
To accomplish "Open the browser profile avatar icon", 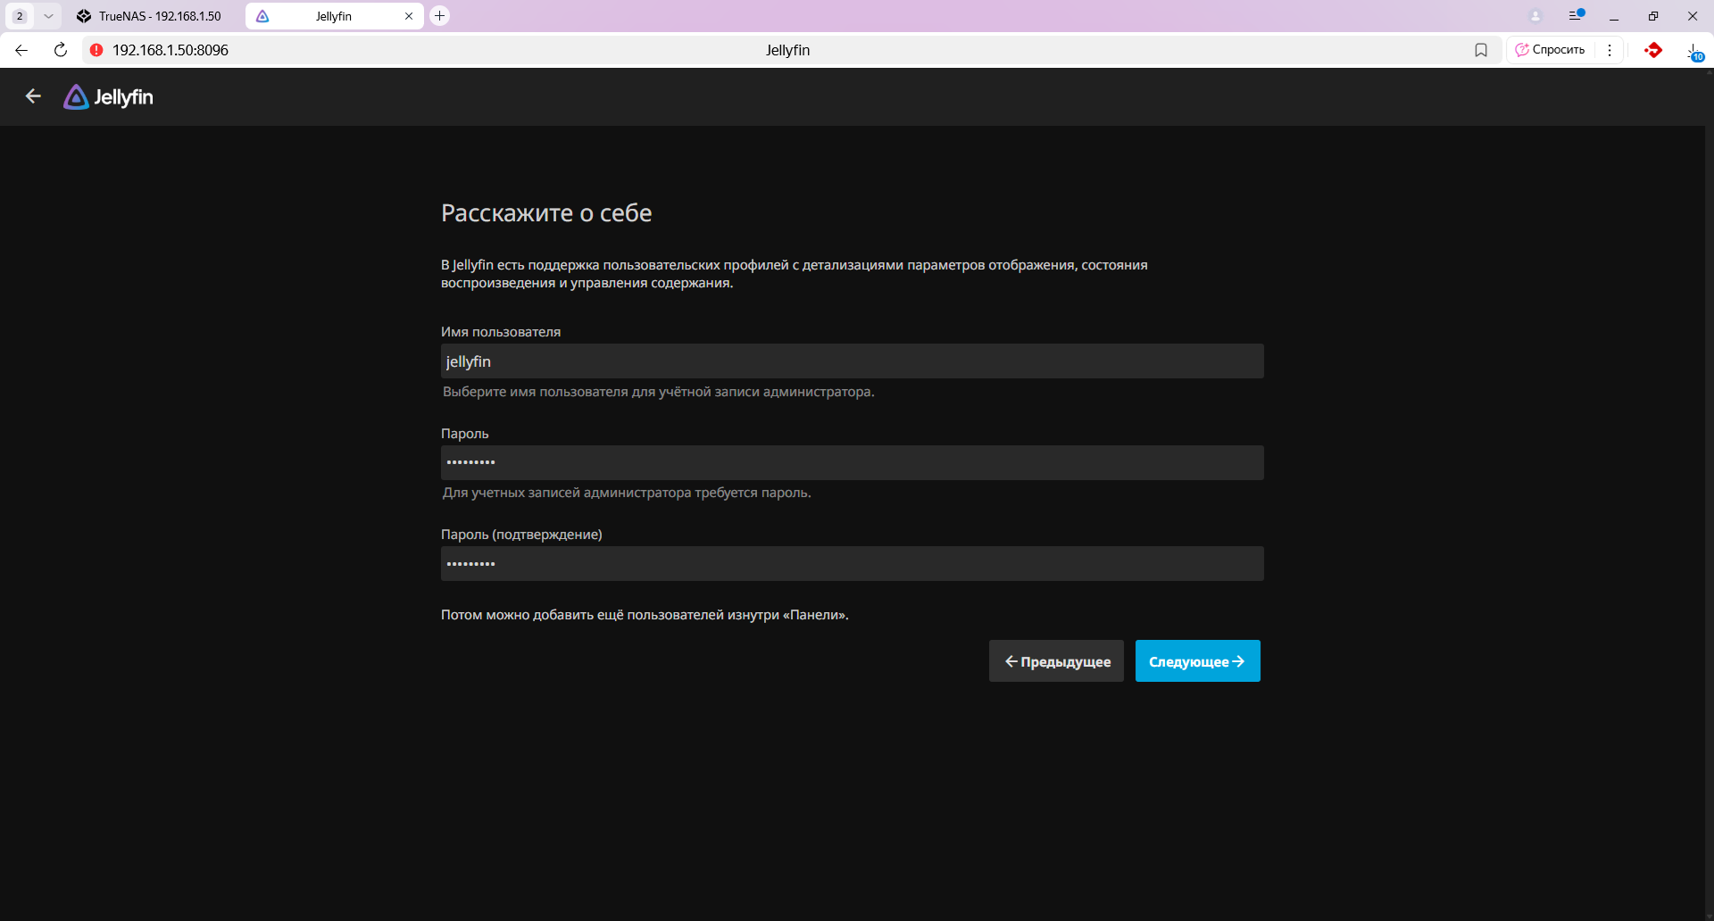I will coord(1535,16).
